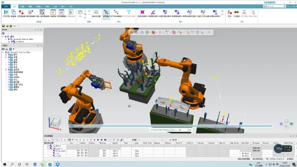Click the red collision arrows tool icon
297x167 pixels.
236,13
